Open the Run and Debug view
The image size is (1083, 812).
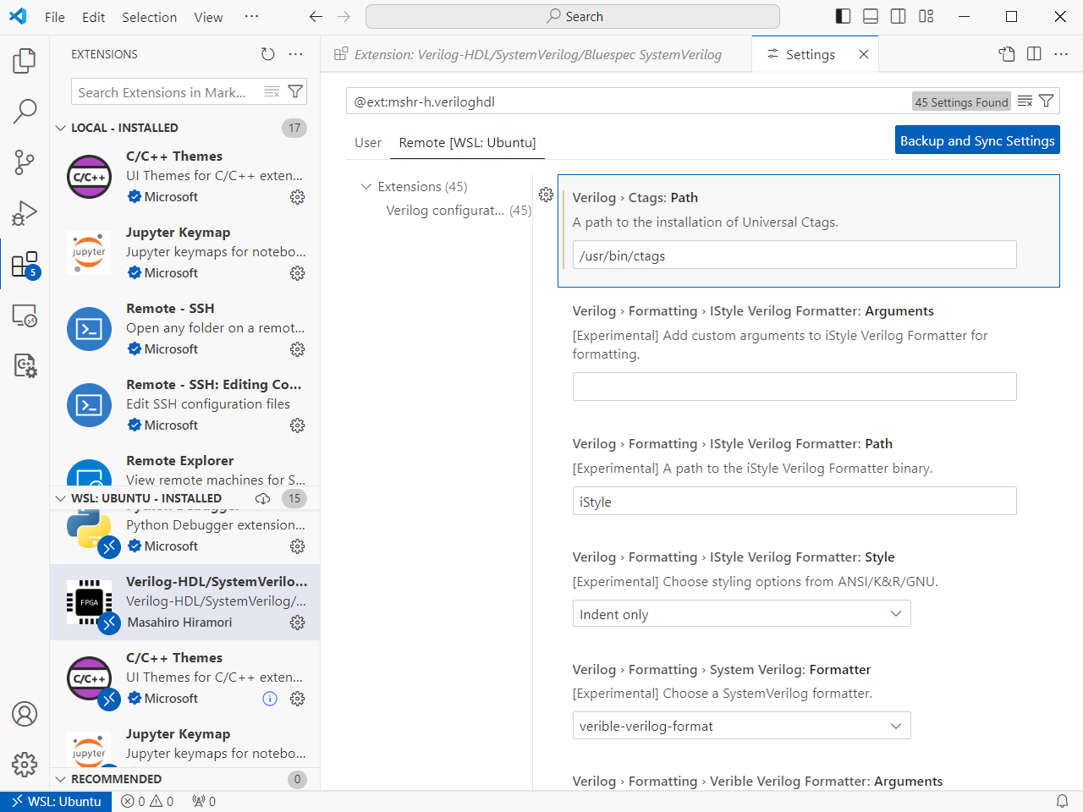(x=25, y=212)
